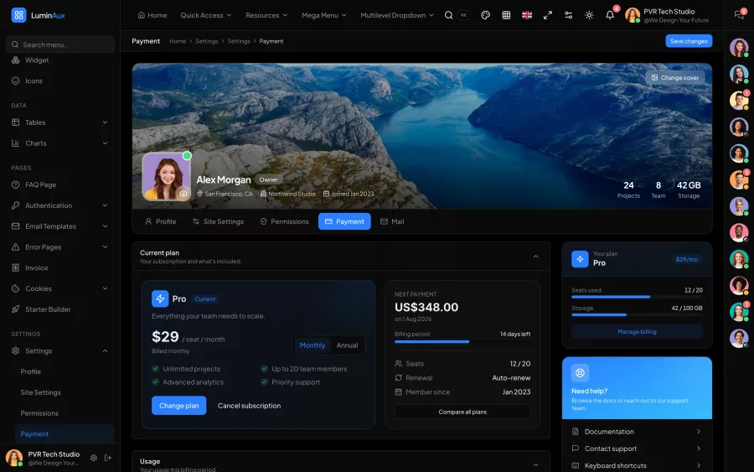Viewport: 754px width, 472px height.
Task: Click the logout icon in sidebar footer
Action: (108, 458)
